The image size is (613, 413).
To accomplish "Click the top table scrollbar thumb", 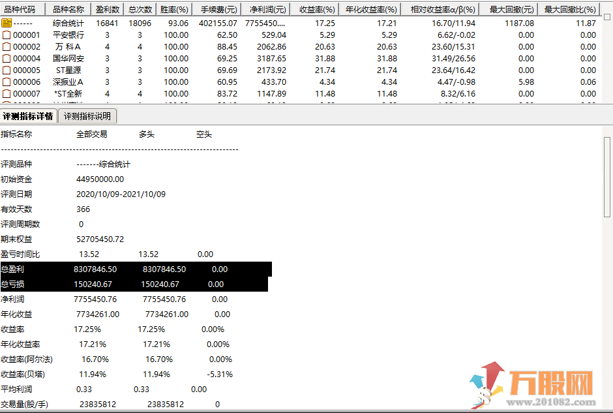I will point(606,17).
